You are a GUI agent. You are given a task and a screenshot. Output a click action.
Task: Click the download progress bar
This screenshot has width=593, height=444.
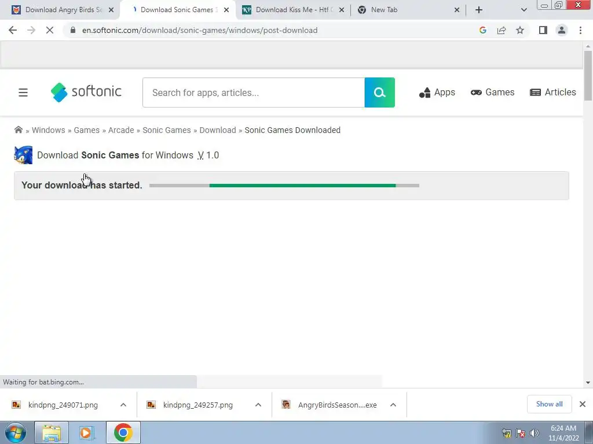[x=284, y=186]
